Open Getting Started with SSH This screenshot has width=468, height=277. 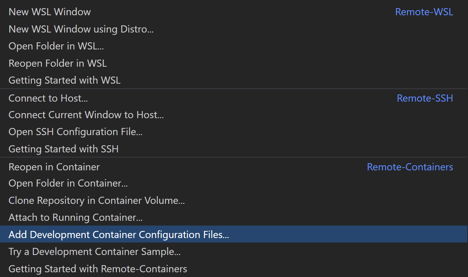pos(63,149)
